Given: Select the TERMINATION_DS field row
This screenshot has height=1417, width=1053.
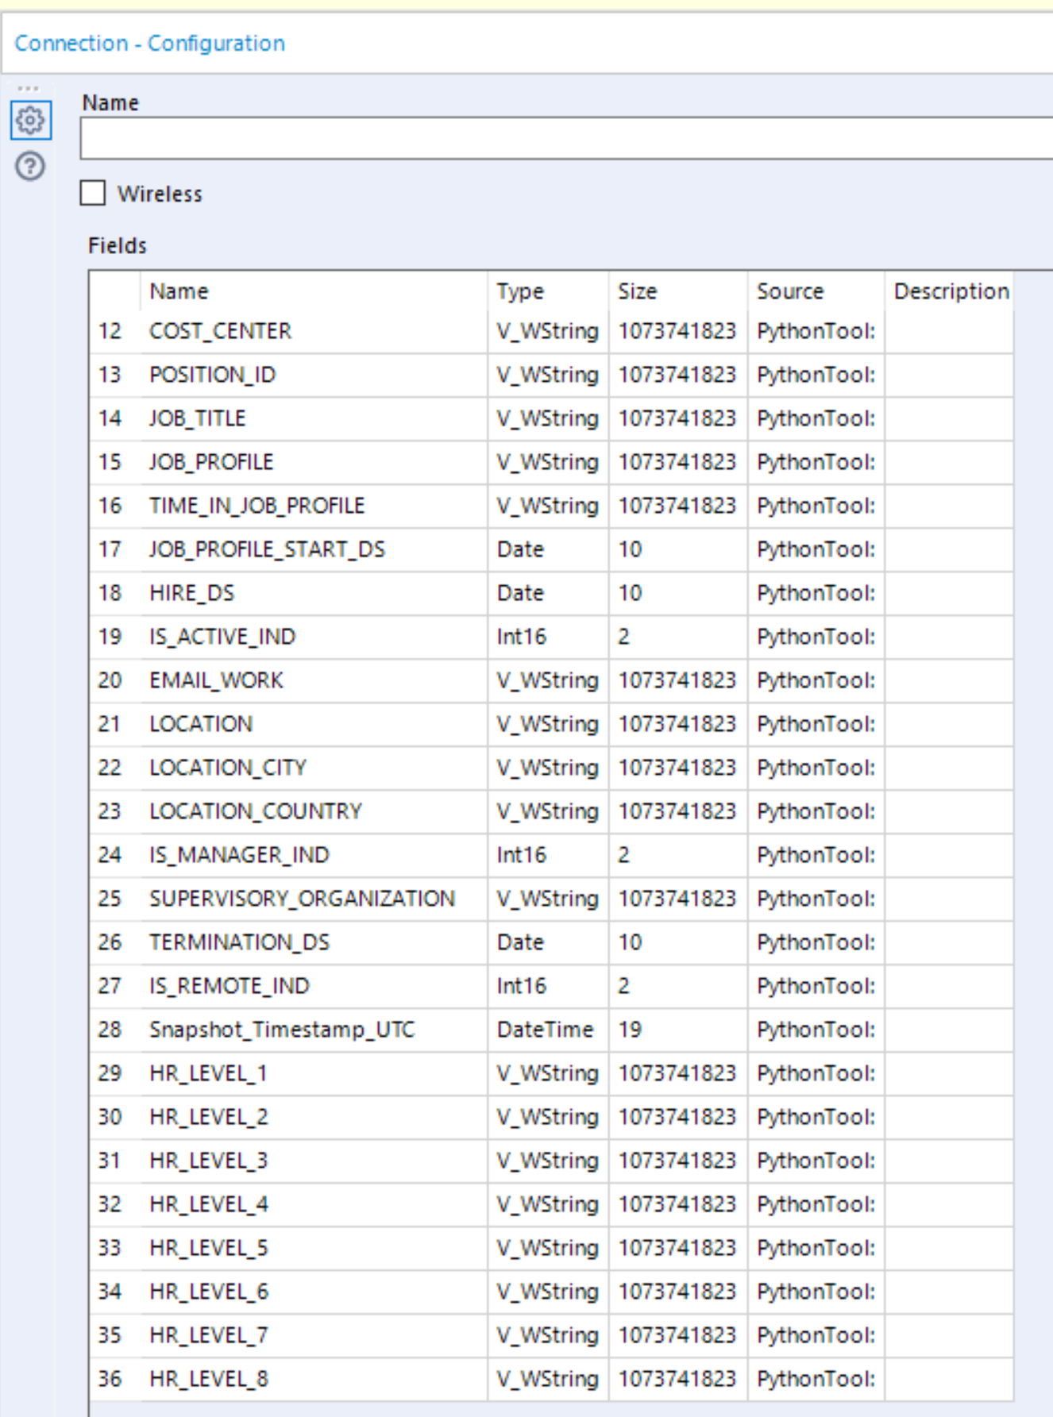Looking at the screenshot, I should coord(239,942).
